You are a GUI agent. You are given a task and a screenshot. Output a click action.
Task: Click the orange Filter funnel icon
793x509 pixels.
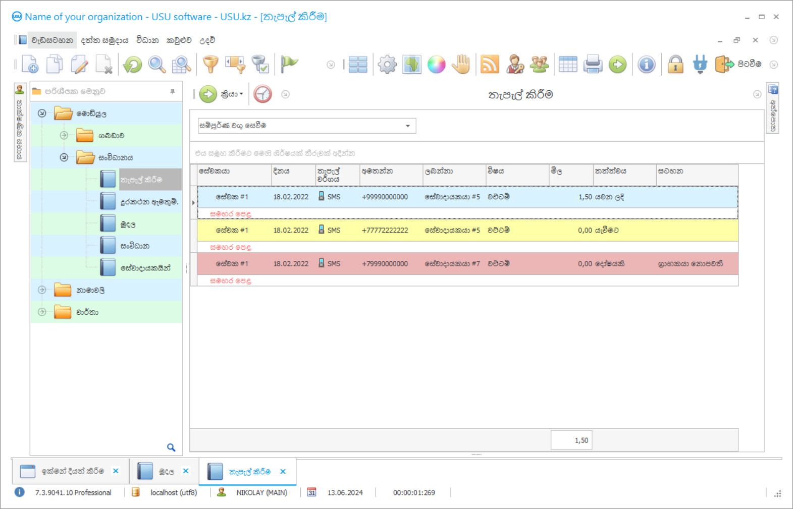point(210,65)
